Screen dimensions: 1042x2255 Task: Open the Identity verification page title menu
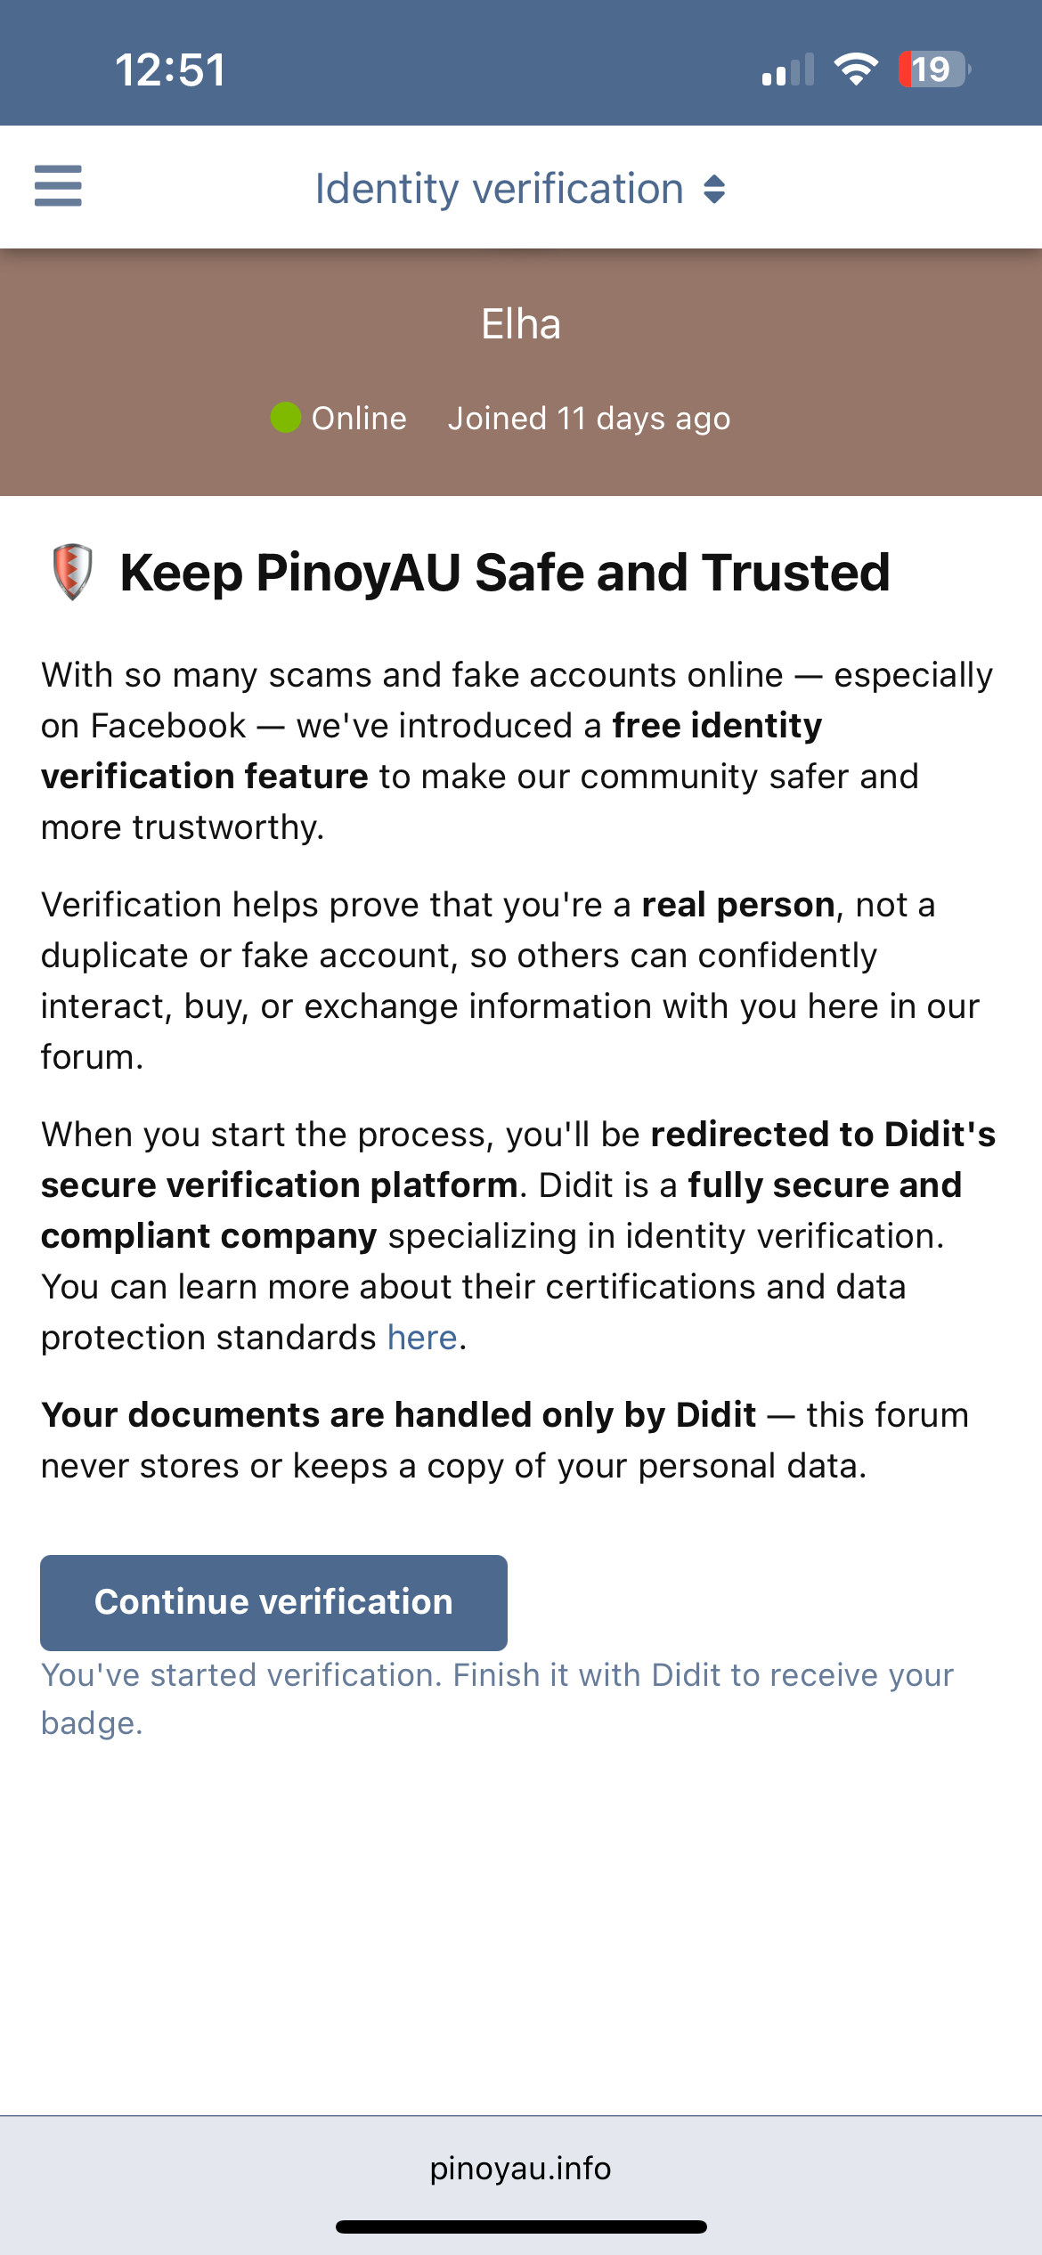pyautogui.click(x=500, y=189)
